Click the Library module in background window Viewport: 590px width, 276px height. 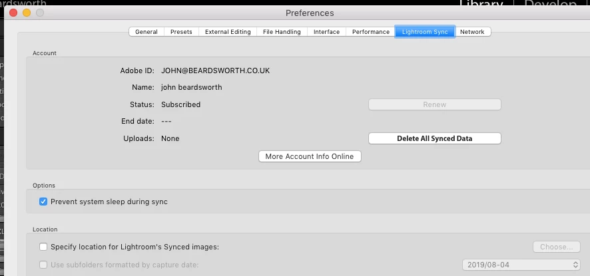coord(481,4)
